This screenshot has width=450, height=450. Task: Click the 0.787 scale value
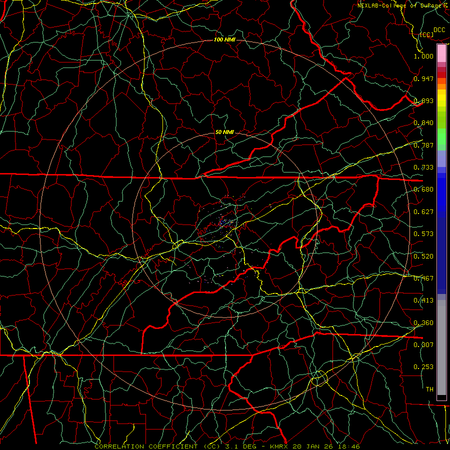click(423, 145)
